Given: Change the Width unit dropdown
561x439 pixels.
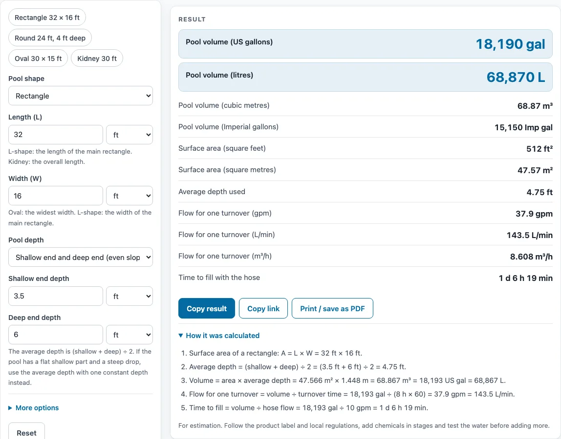Looking at the screenshot, I should click(129, 196).
